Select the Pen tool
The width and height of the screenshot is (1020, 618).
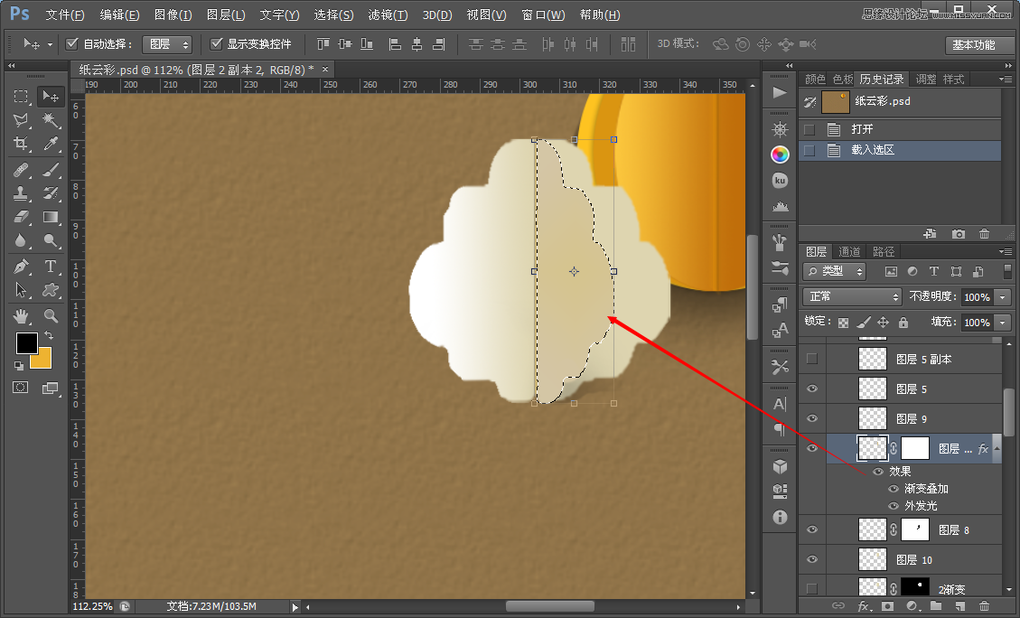pyautogui.click(x=21, y=266)
